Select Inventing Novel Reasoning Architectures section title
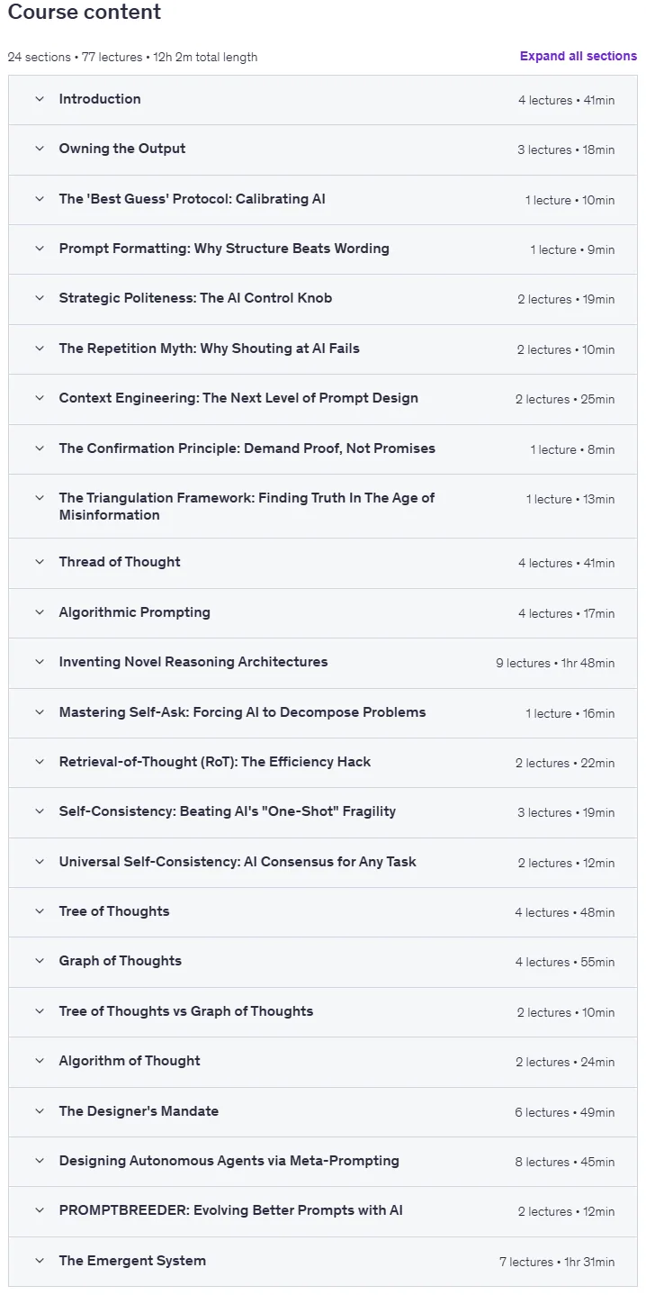 click(x=193, y=662)
